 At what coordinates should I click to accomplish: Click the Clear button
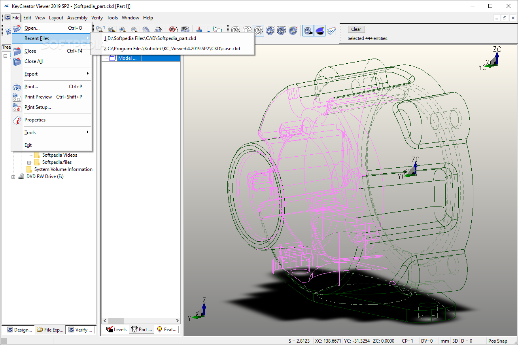pos(356,29)
